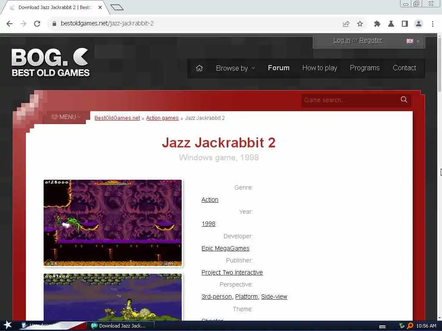Click the Side-view perspective link
The height and width of the screenshot is (331, 442).
274,297
